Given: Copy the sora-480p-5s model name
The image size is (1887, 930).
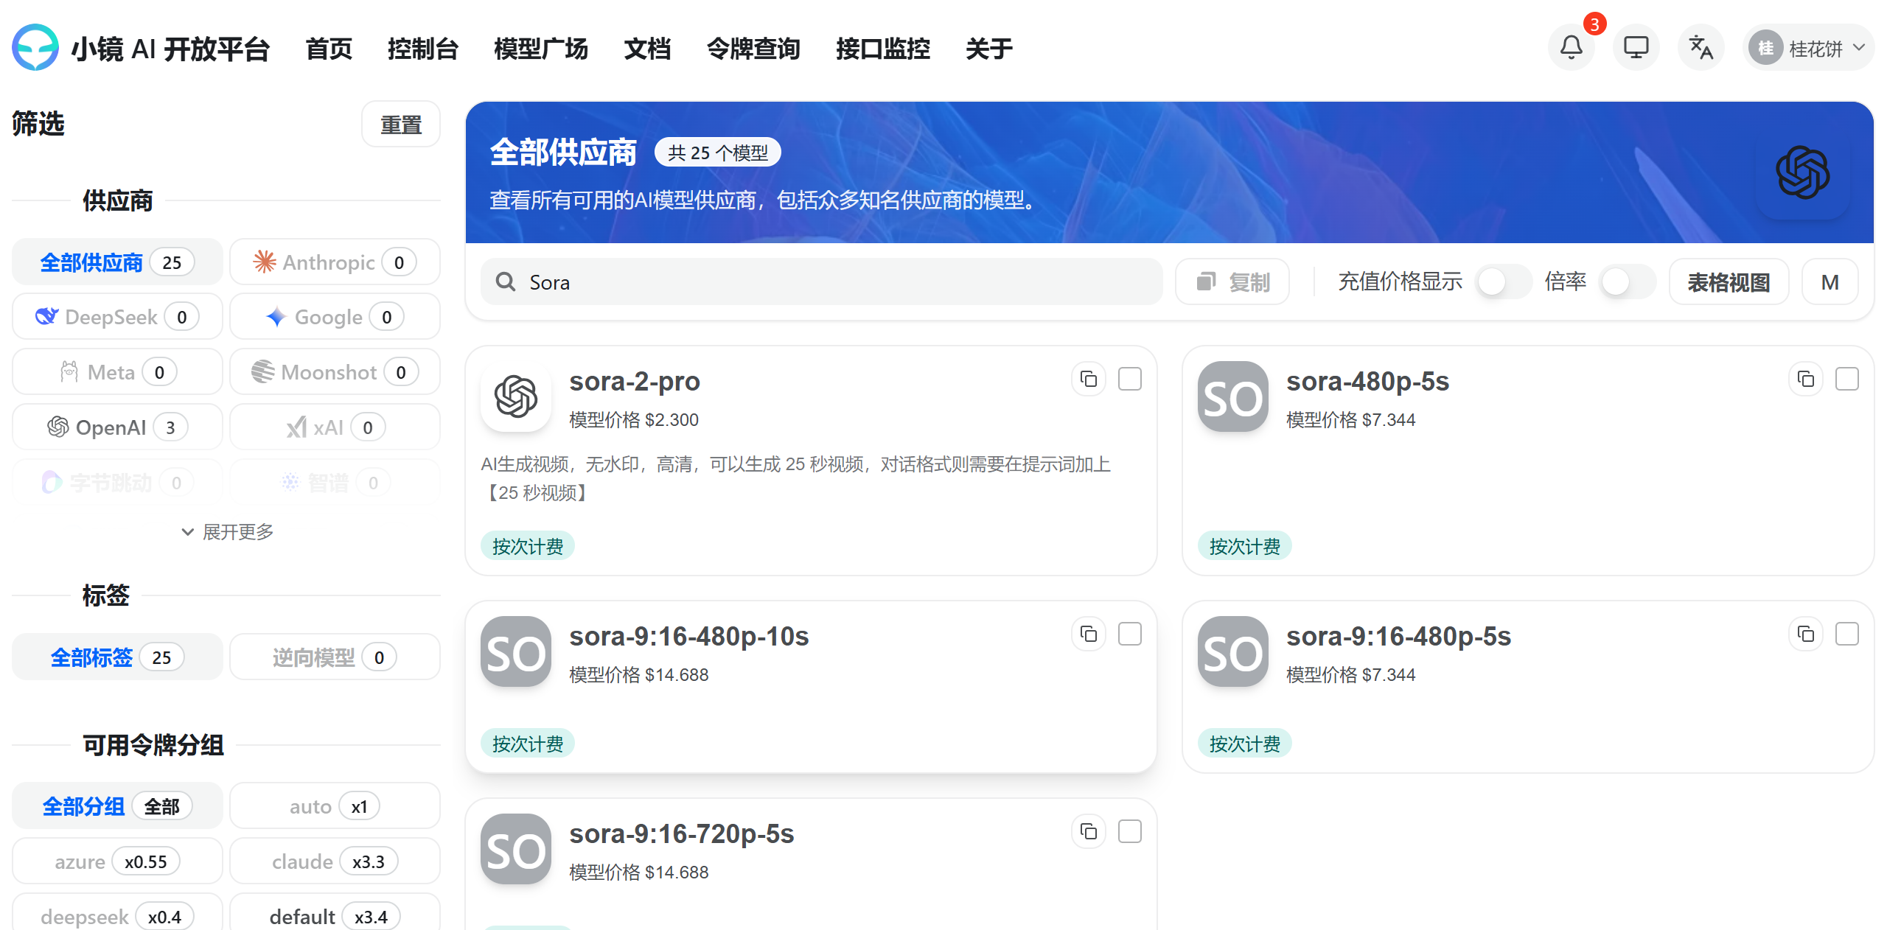Looking at the screenshot, I should pos(1805,380).
